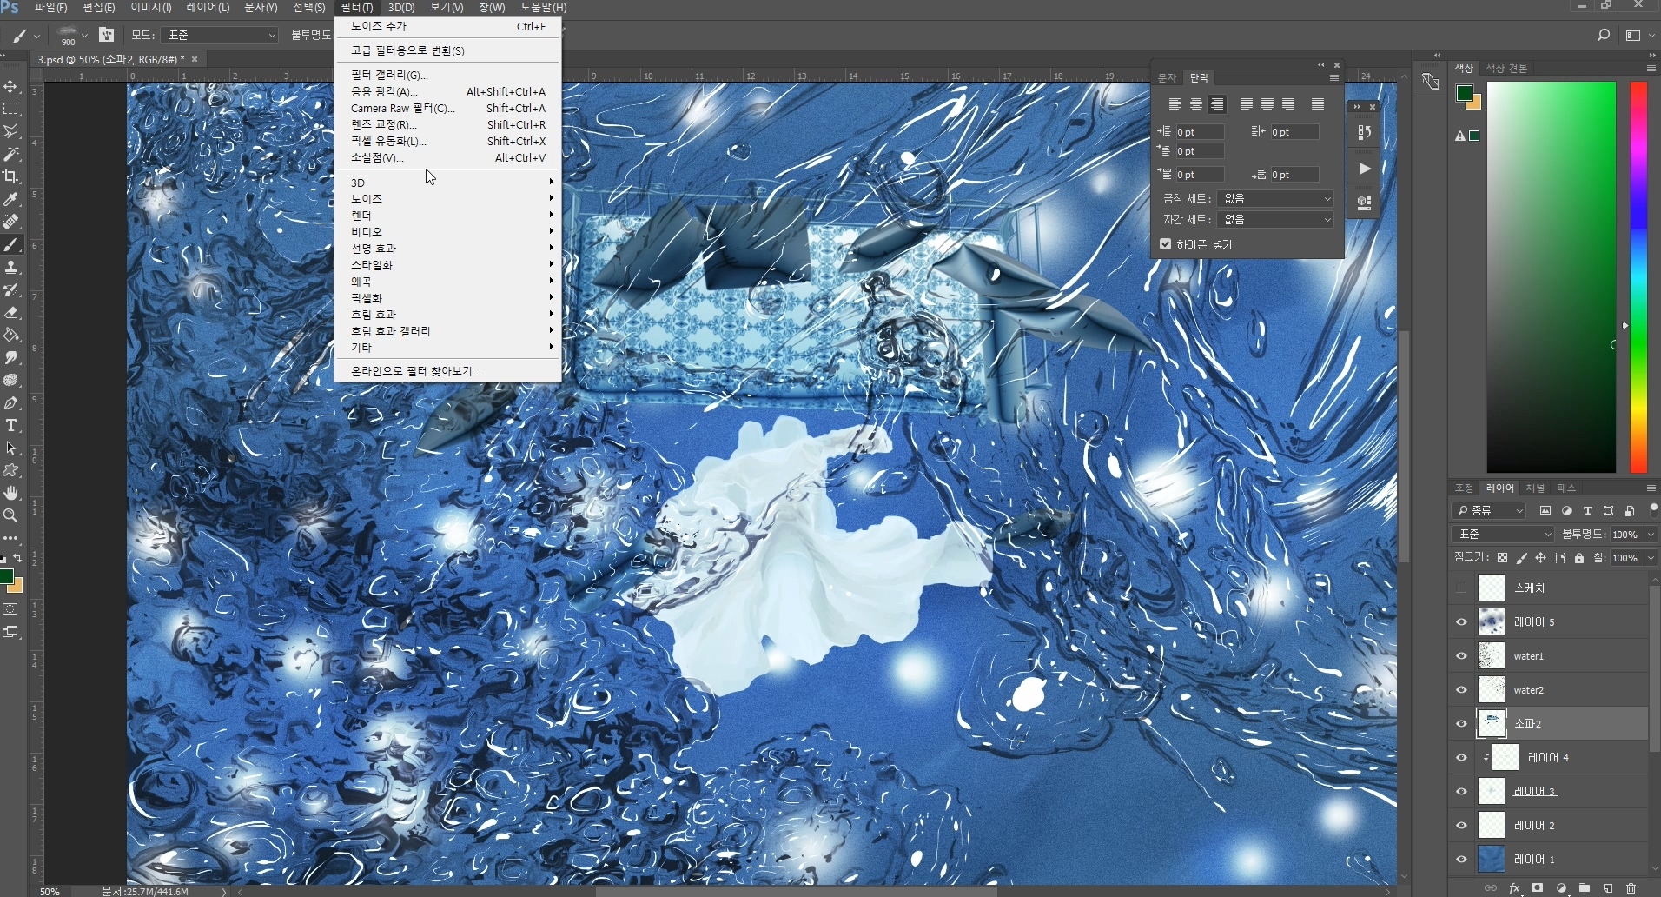Click the foreground color swatch in toolbar
The width and height of the screenshot is (1661, 897).
pyautogui.click(x=5, y=577)
